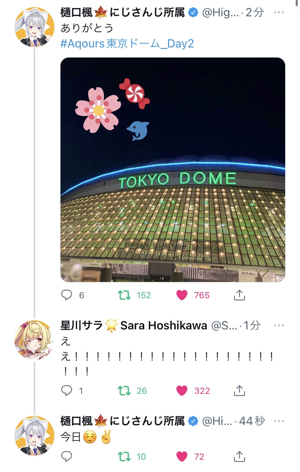Share Sara Hoshikawa's reply
The width and height of the screenshot is (300, 472).
click(x=239, y=391)
